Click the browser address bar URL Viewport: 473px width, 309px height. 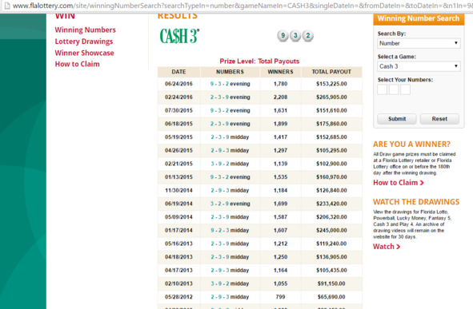pos(242,6)
